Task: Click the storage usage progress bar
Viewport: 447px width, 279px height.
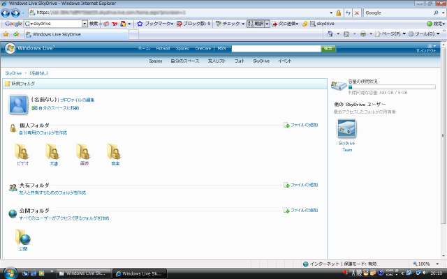Action: (x=392, y=87)
